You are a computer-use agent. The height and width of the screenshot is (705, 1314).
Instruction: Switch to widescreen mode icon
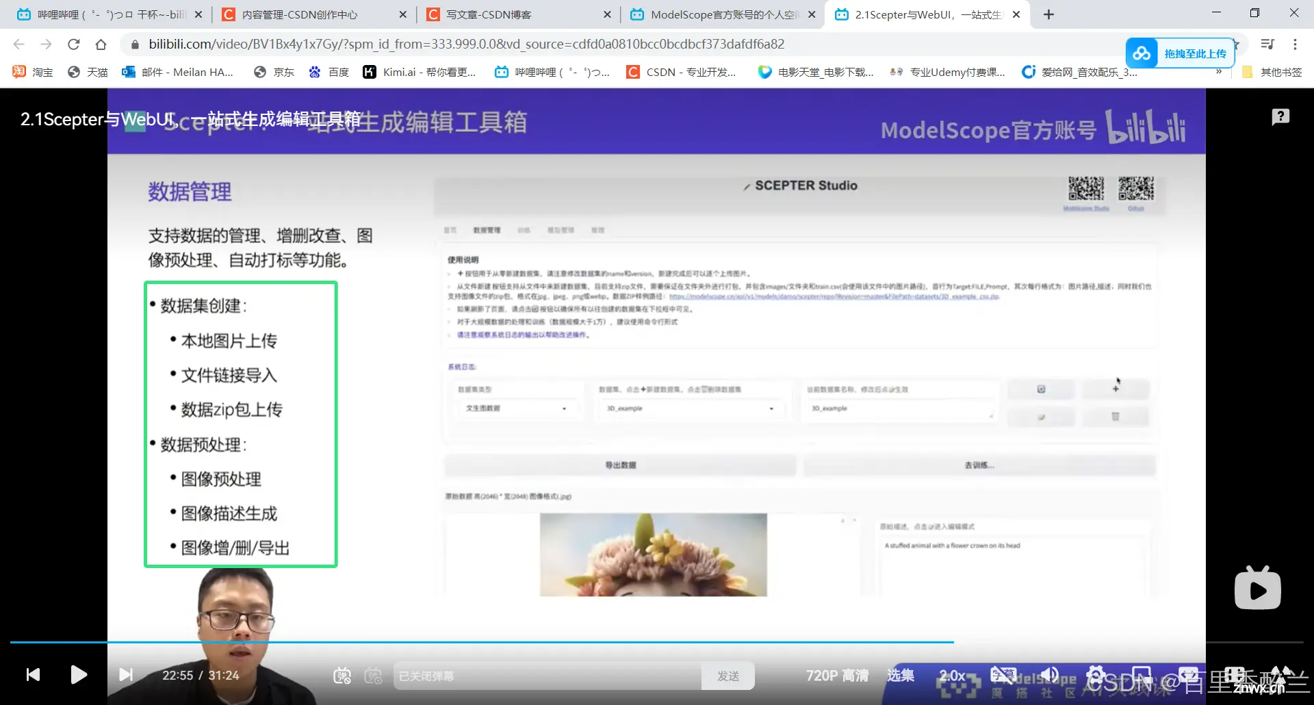pyautogui.click(x=1188, y=675)
